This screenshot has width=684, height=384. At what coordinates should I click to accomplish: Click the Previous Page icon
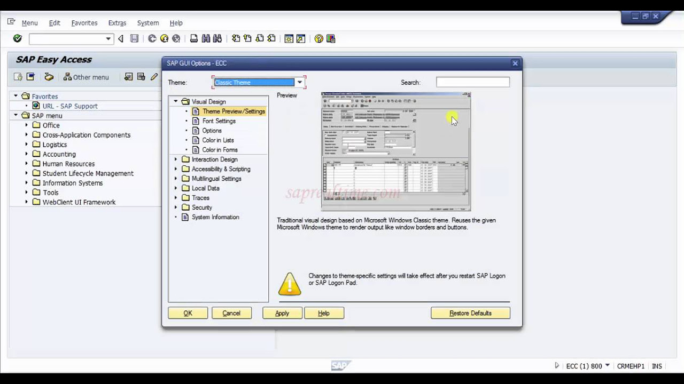[x=247, y=38]
